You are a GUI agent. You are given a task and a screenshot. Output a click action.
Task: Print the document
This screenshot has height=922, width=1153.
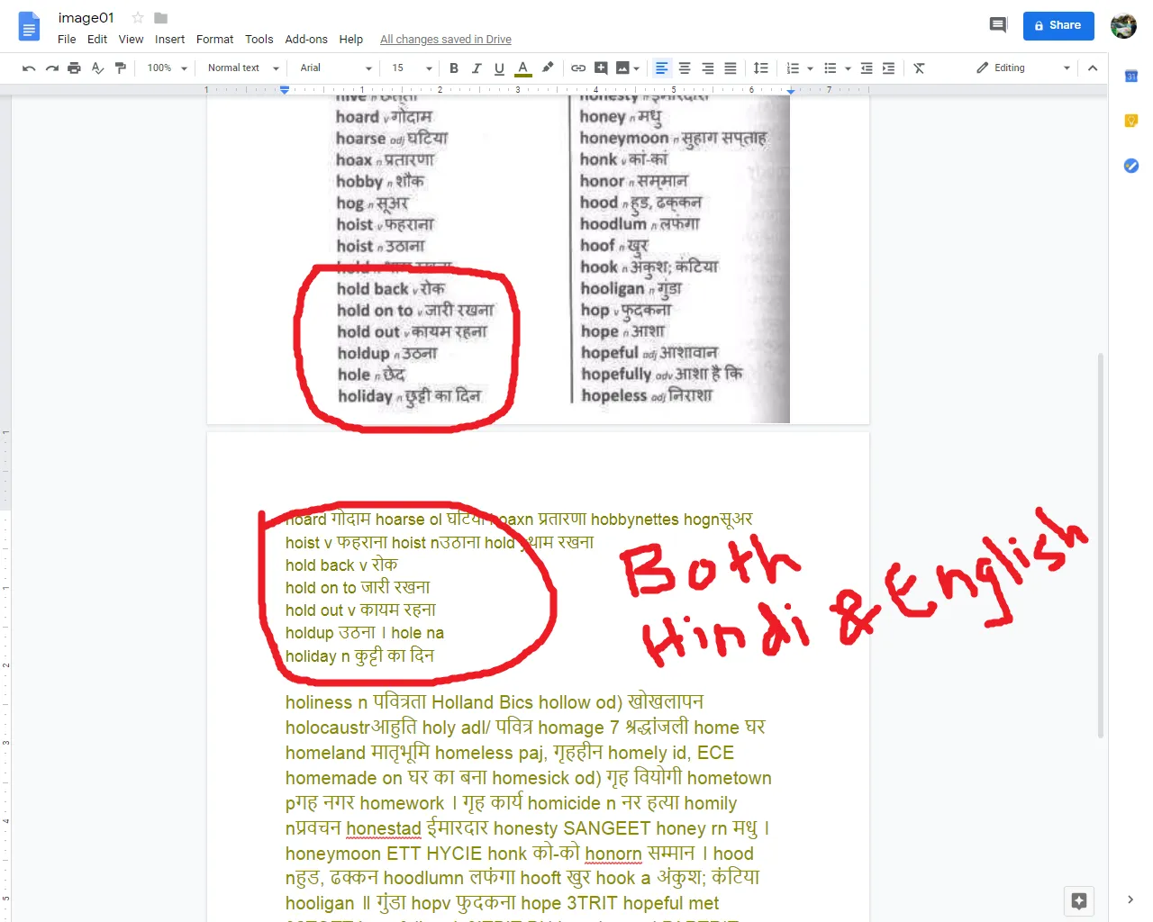[74, 68]
